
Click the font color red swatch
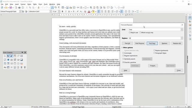[89, 11]
